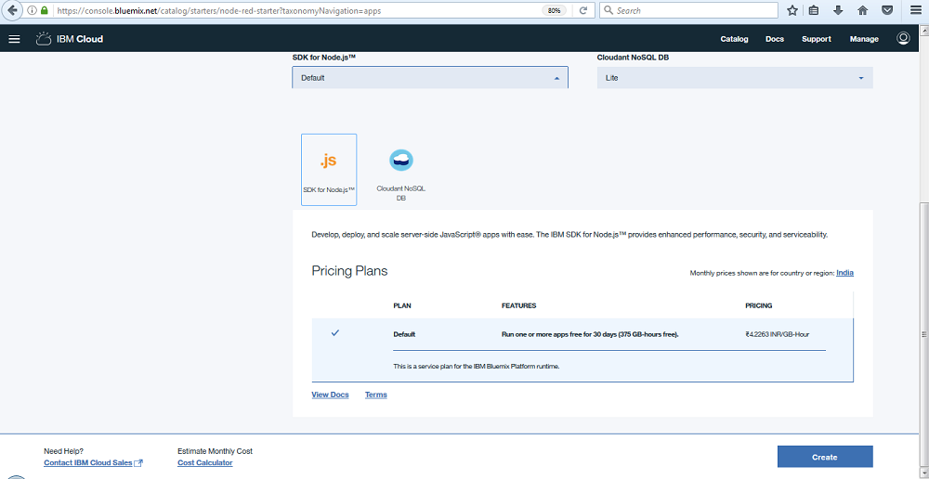Open Pocket icon in toolbar
The width and height of the screenshot is (929, 479).
click(x=887, y=10)
